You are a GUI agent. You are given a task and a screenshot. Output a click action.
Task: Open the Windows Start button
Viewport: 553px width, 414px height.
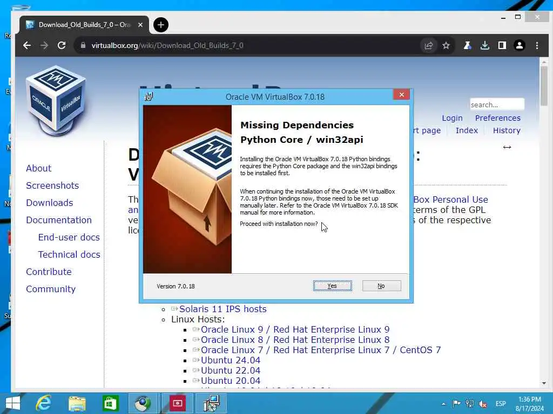[13, 403]
